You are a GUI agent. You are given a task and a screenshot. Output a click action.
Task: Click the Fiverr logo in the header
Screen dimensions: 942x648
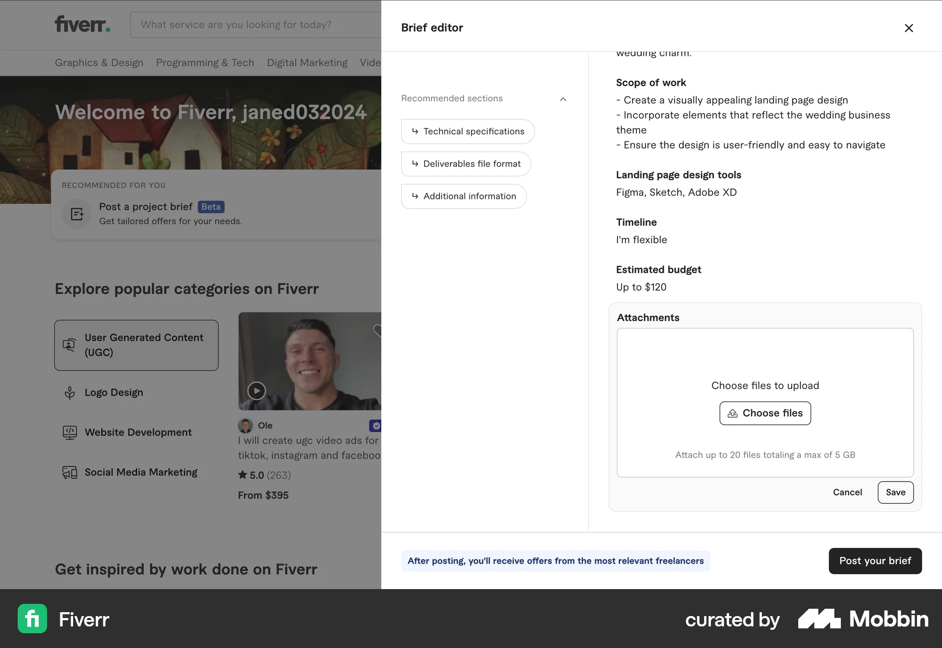point(81,24)
